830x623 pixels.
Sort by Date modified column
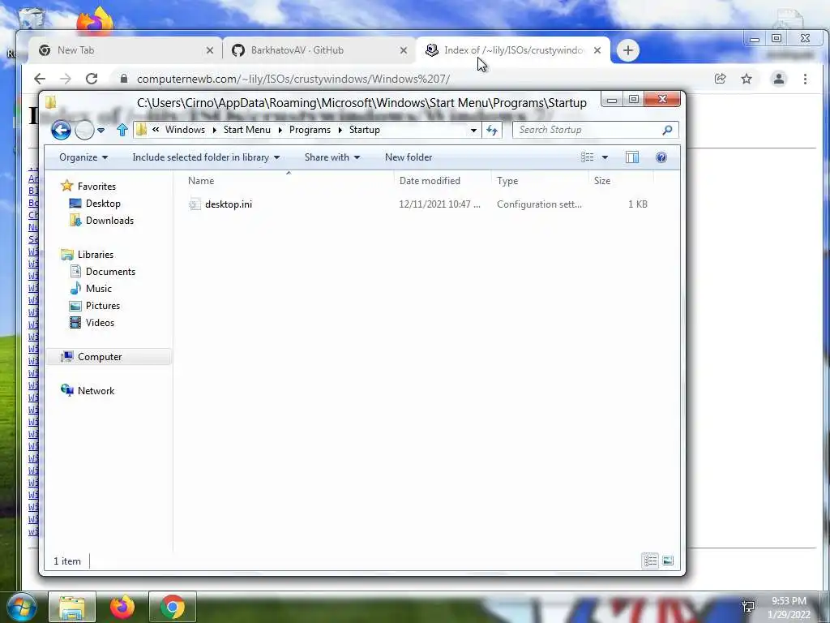(x=430, y=181)
